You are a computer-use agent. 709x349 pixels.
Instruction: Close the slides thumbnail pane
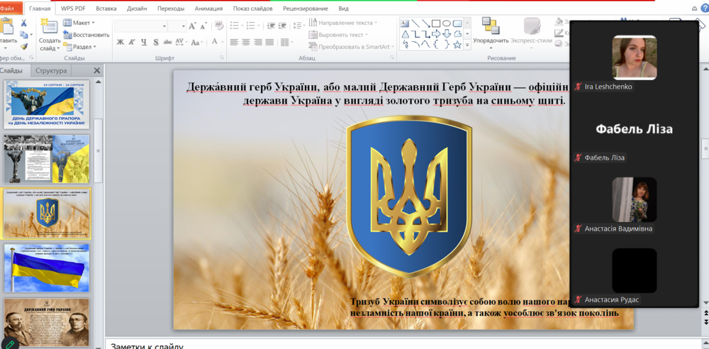97,70
